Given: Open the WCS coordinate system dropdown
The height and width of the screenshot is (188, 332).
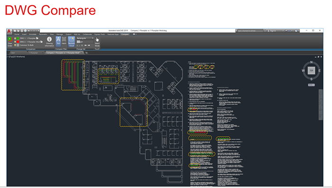Looking at the screenshot, I should pyautogui.click(x=311, y=85).
